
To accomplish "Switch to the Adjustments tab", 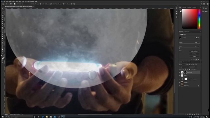I will [187, 32].
